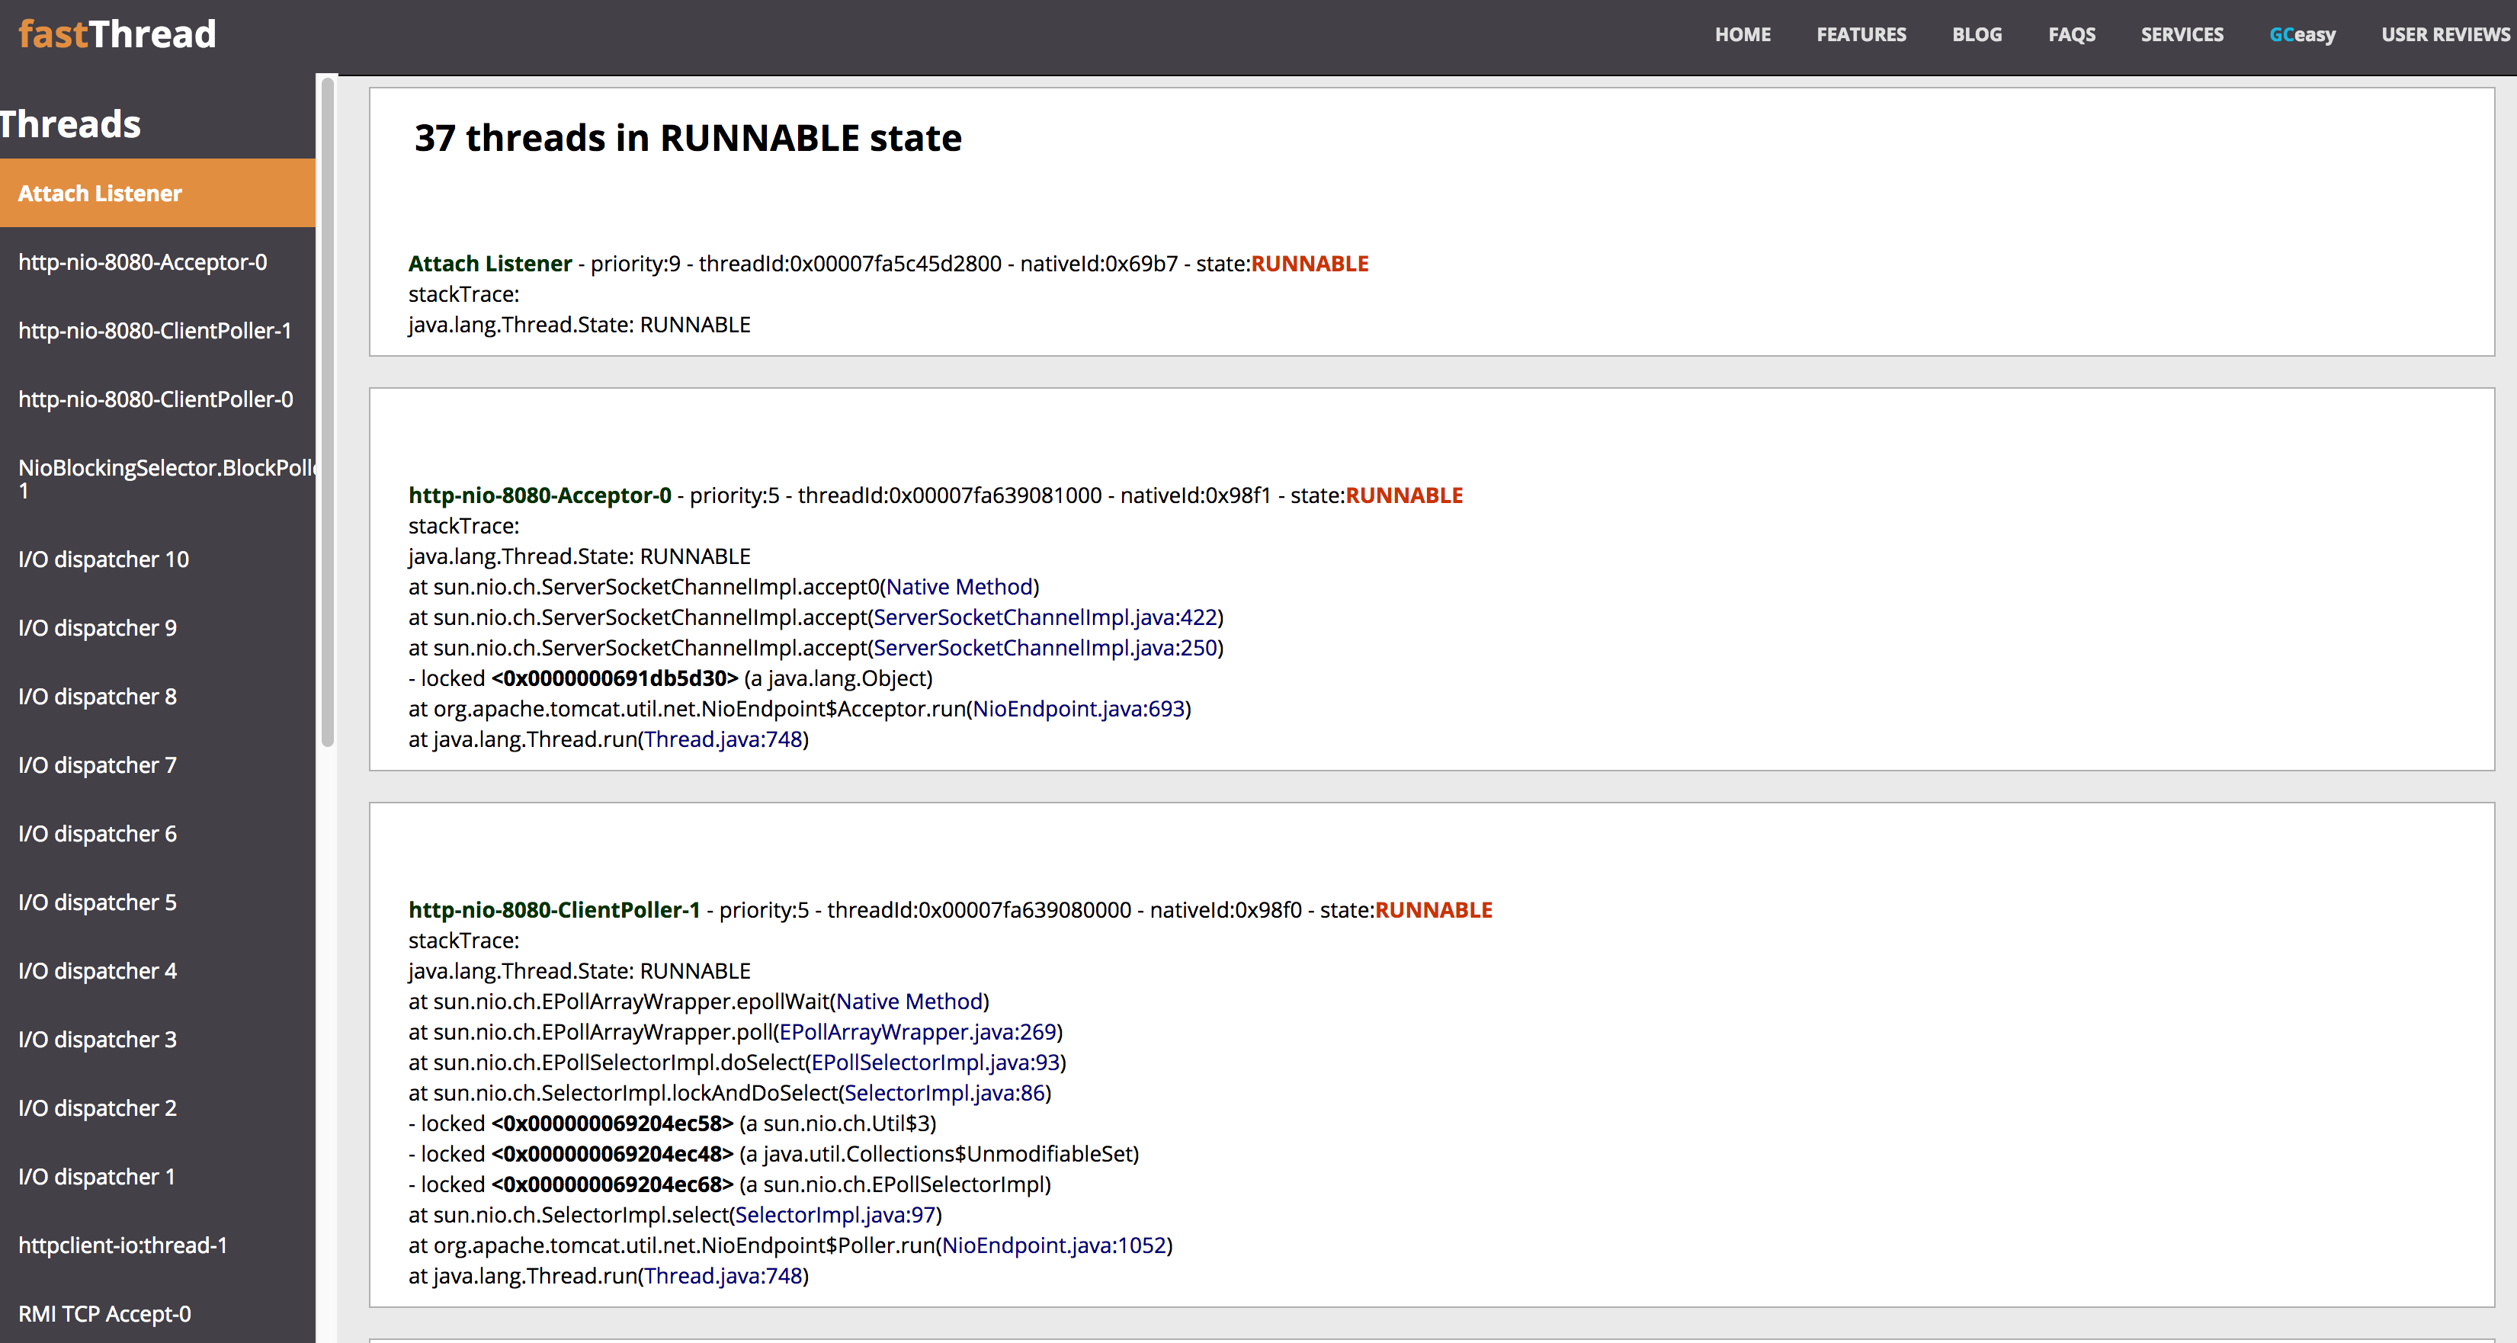Open NioEndpoint.java:1052 stack link
The height and width of the screenshot is (1343, 2517).
tap(1054, 1245)
